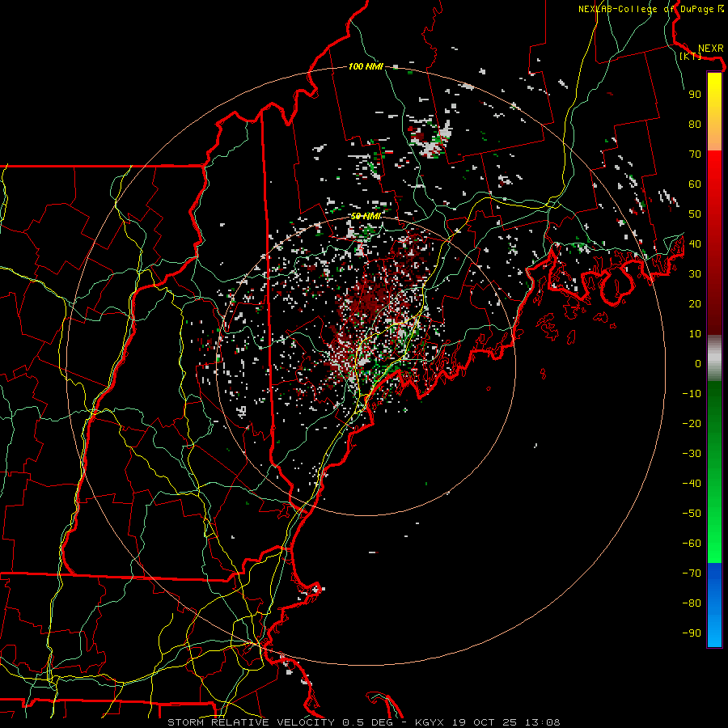Select the 20 value on velocity scale
The width and height of the screenshot is (728, 728).
[x=695, y=304]
